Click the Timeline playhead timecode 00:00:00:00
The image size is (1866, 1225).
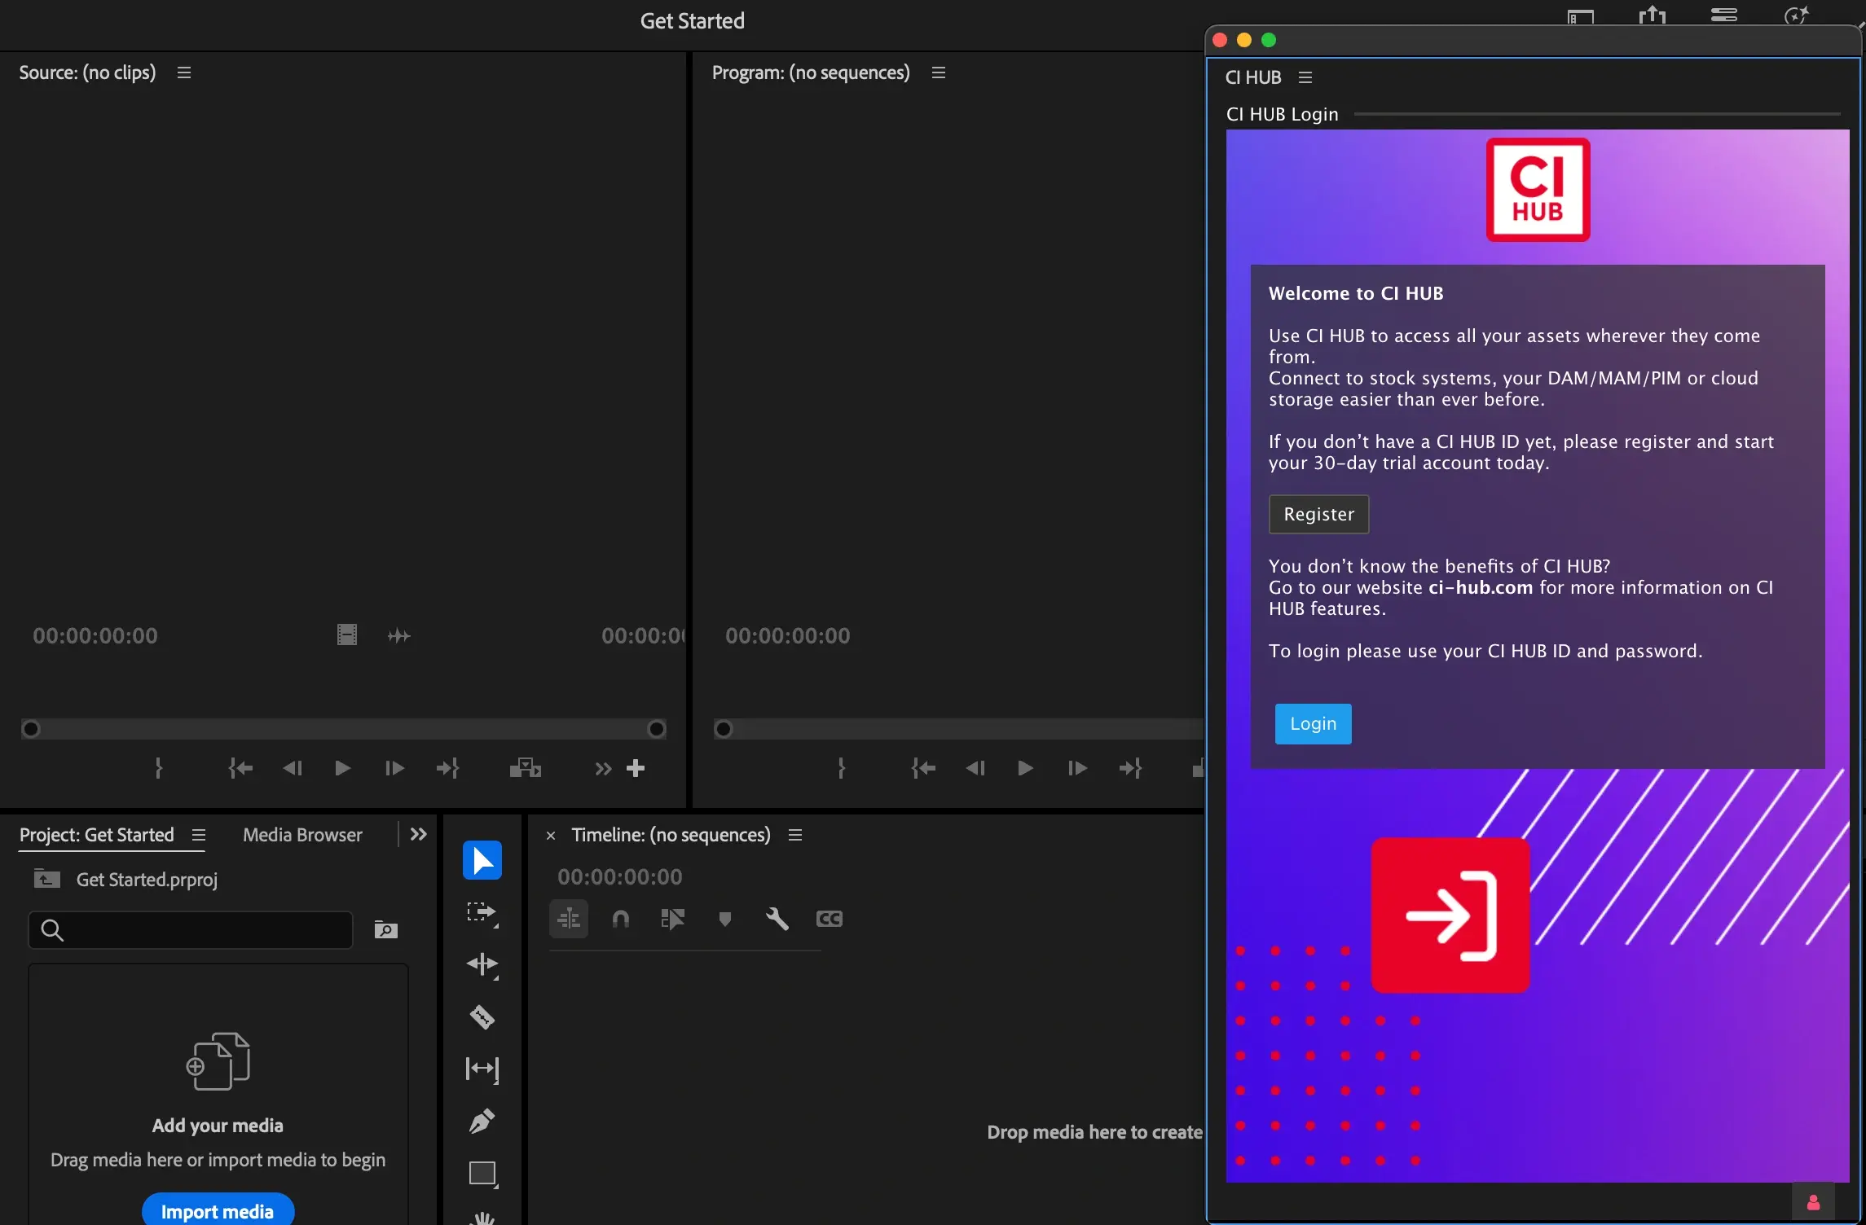point(619,877)
